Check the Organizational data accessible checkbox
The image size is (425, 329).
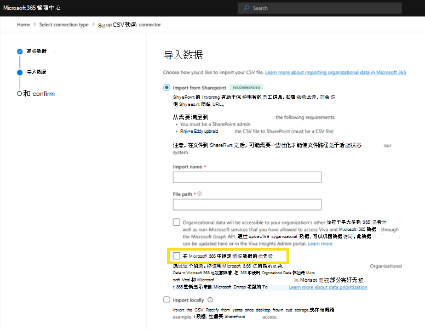click(x=176, y=222)
